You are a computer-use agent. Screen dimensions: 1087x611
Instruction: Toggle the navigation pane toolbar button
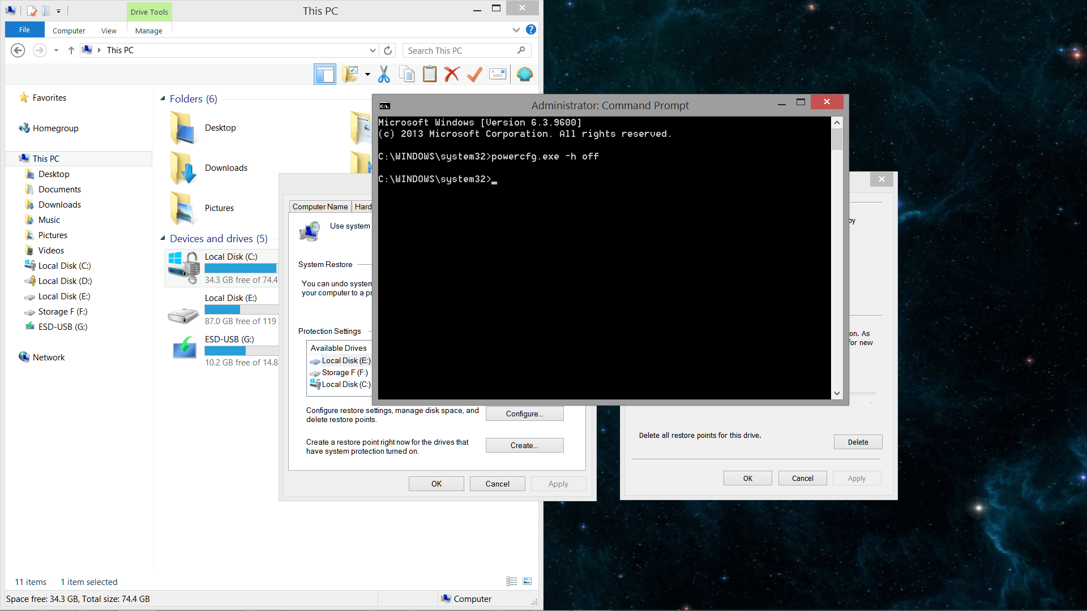pos(325,75)
